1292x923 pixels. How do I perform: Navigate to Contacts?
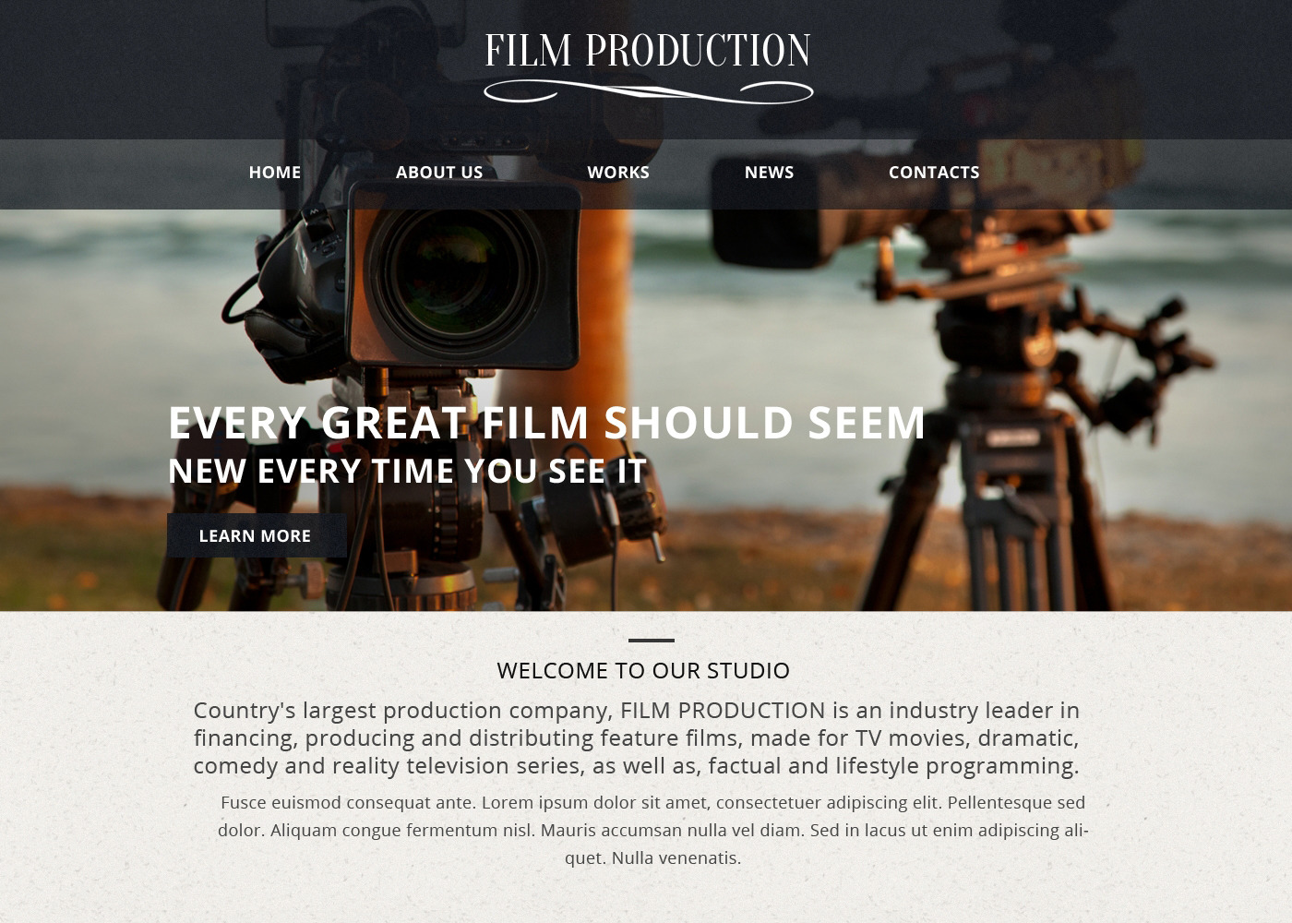point(934,173)
